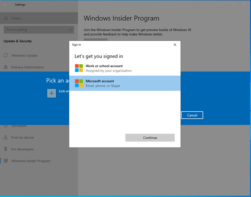Click the "Let's get you signed in" heading
This screenshot has height=197, width=251.
coord(99,56)
